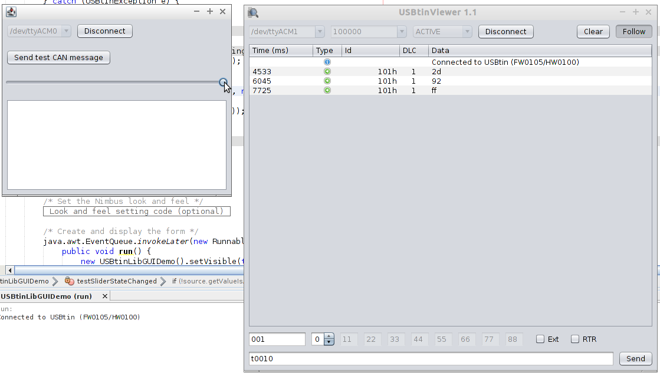Toggle the RTR checkbox
Viewport: 660px width, 376px height.
(x=575, y=339)
